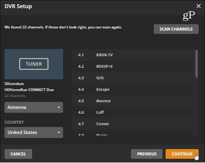Click the Silicondust manufacturer label
The height and width of the screenshot is (163, 205).
coord(14,83)
